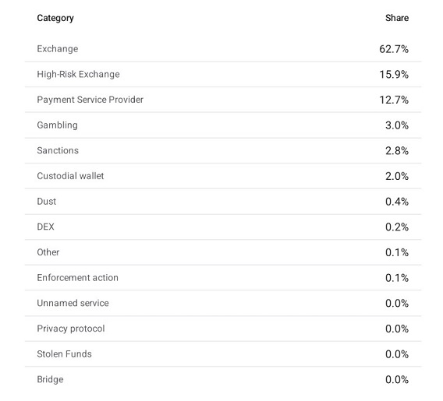The width and height of the screenshot is (443, 401).
Task: Click the 2.8% Sanctions share value
Action: click(x=397, y=151)
